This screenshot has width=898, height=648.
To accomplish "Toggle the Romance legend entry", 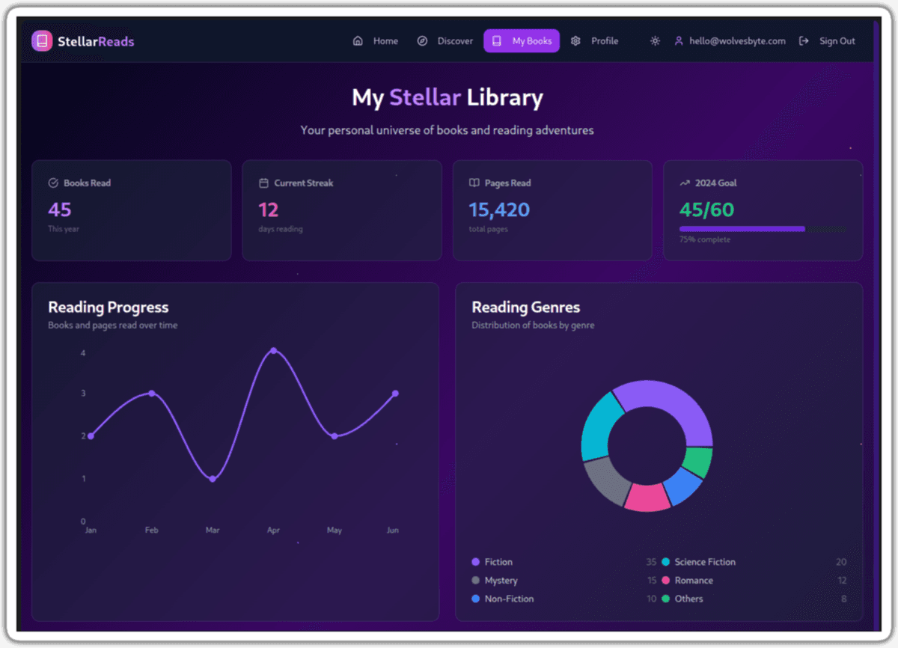I will coord(693,580).
